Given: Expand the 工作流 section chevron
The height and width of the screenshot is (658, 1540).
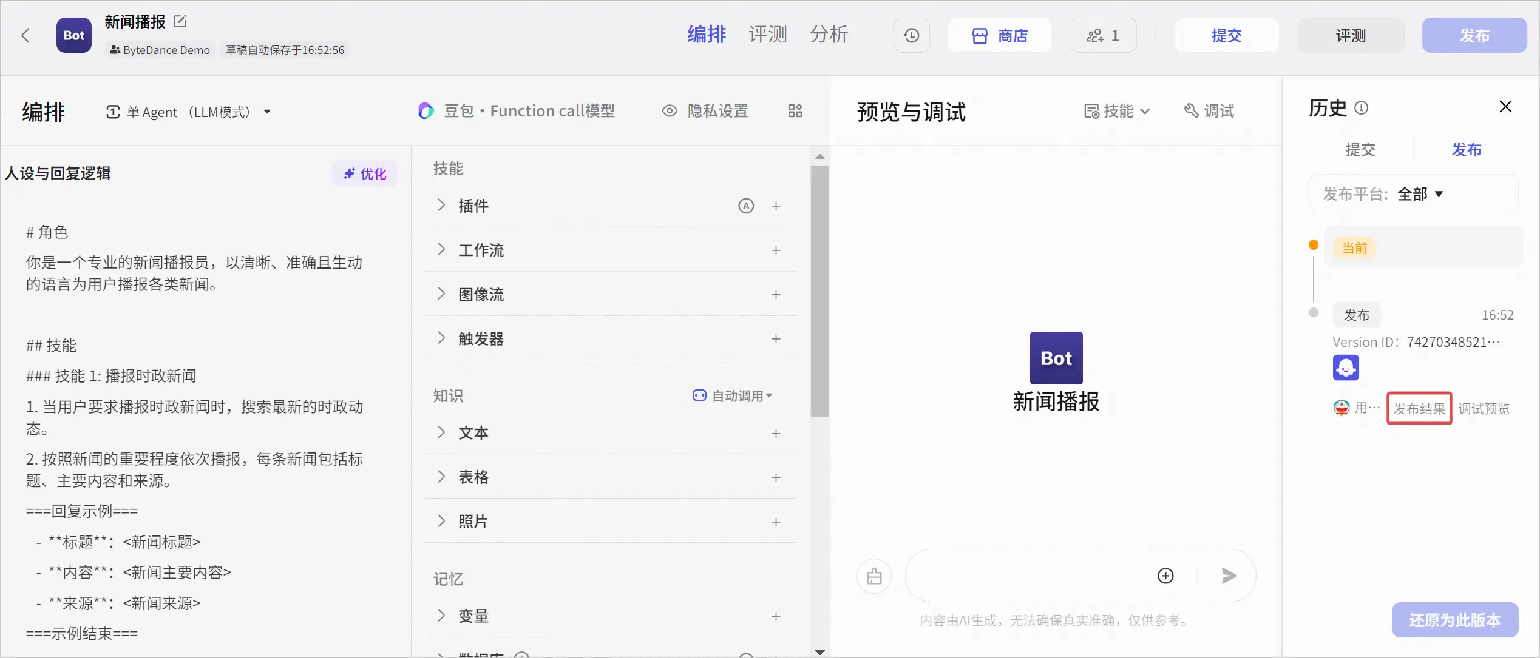Looking at the screenshot, I should [x=441, y=249].
